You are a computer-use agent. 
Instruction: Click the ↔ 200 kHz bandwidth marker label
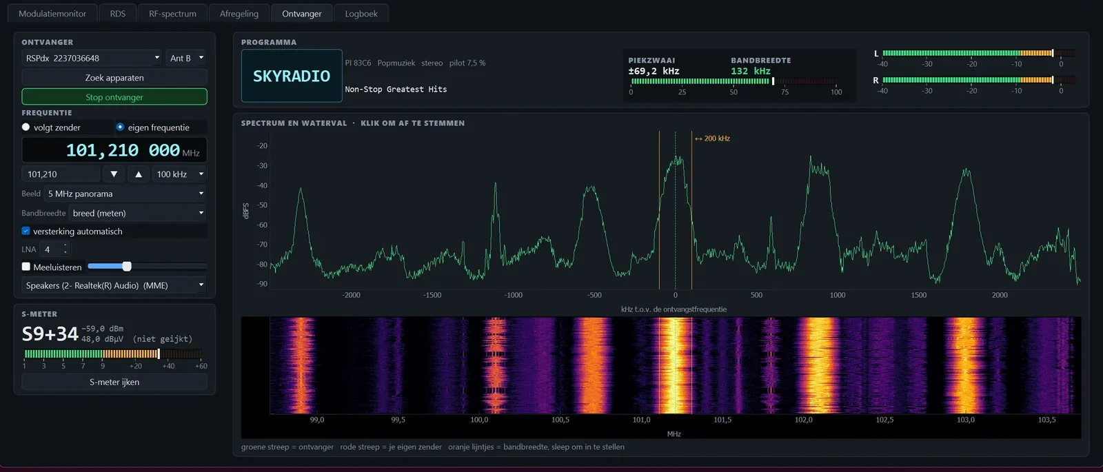(712, 138)
